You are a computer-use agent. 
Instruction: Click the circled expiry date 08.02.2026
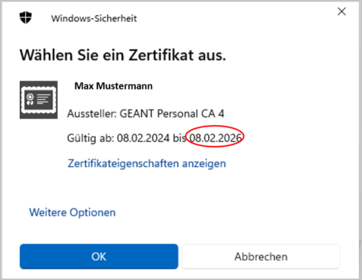tap(215, 138)
